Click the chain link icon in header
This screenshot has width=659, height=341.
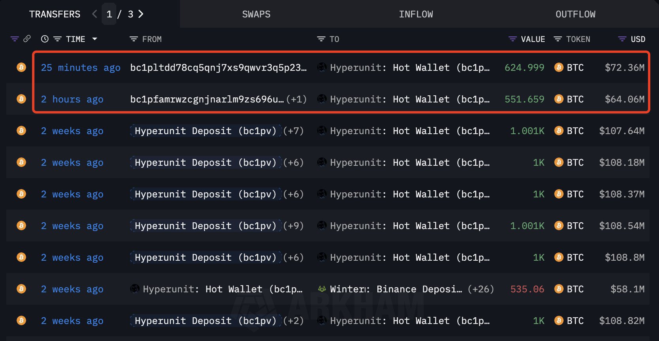point(27,39)
